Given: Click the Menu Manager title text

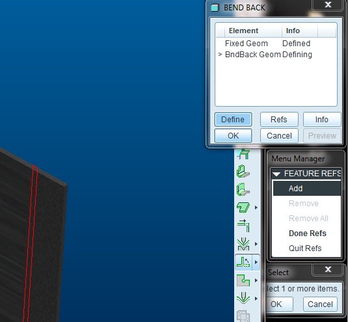Looking at the screenshot, I should click(x=298, y=159).
